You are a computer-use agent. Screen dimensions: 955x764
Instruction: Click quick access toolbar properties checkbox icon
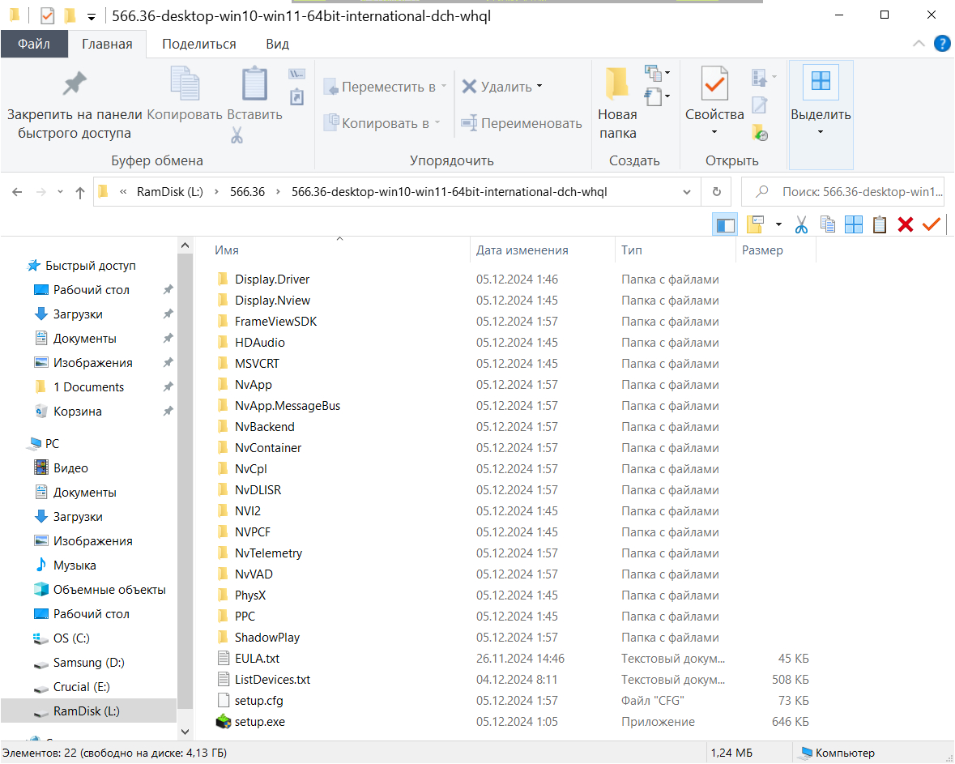47,16
